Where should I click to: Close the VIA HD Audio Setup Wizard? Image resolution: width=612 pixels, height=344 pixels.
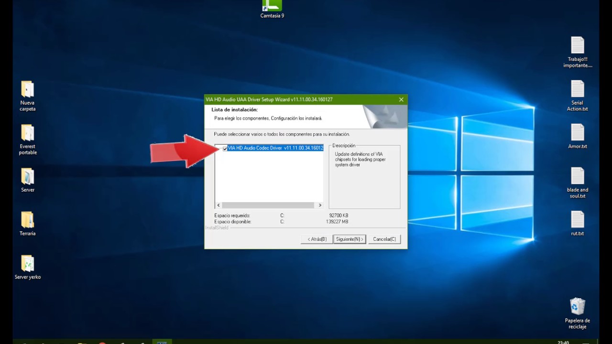pyautogui.click(x=401, y=99)
